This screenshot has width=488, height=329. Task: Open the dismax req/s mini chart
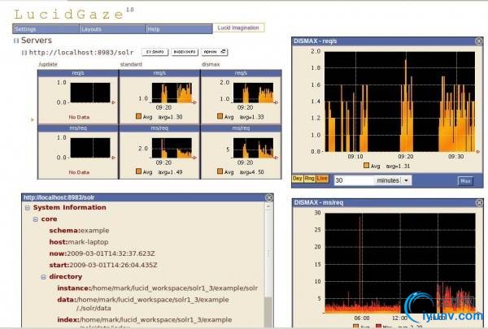click(253, 93)
